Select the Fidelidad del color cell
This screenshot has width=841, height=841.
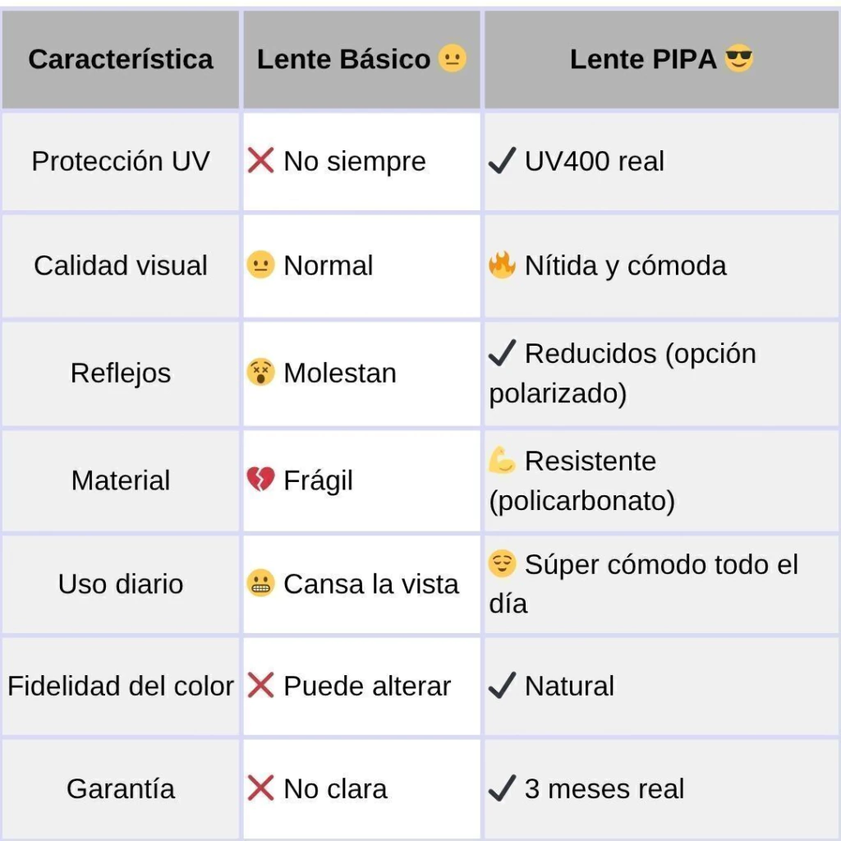[x=121, y=686]
